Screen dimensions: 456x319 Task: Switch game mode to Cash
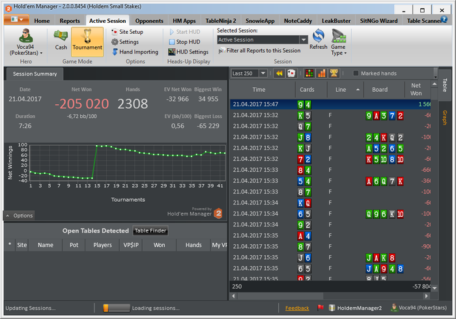click(61, 40)
